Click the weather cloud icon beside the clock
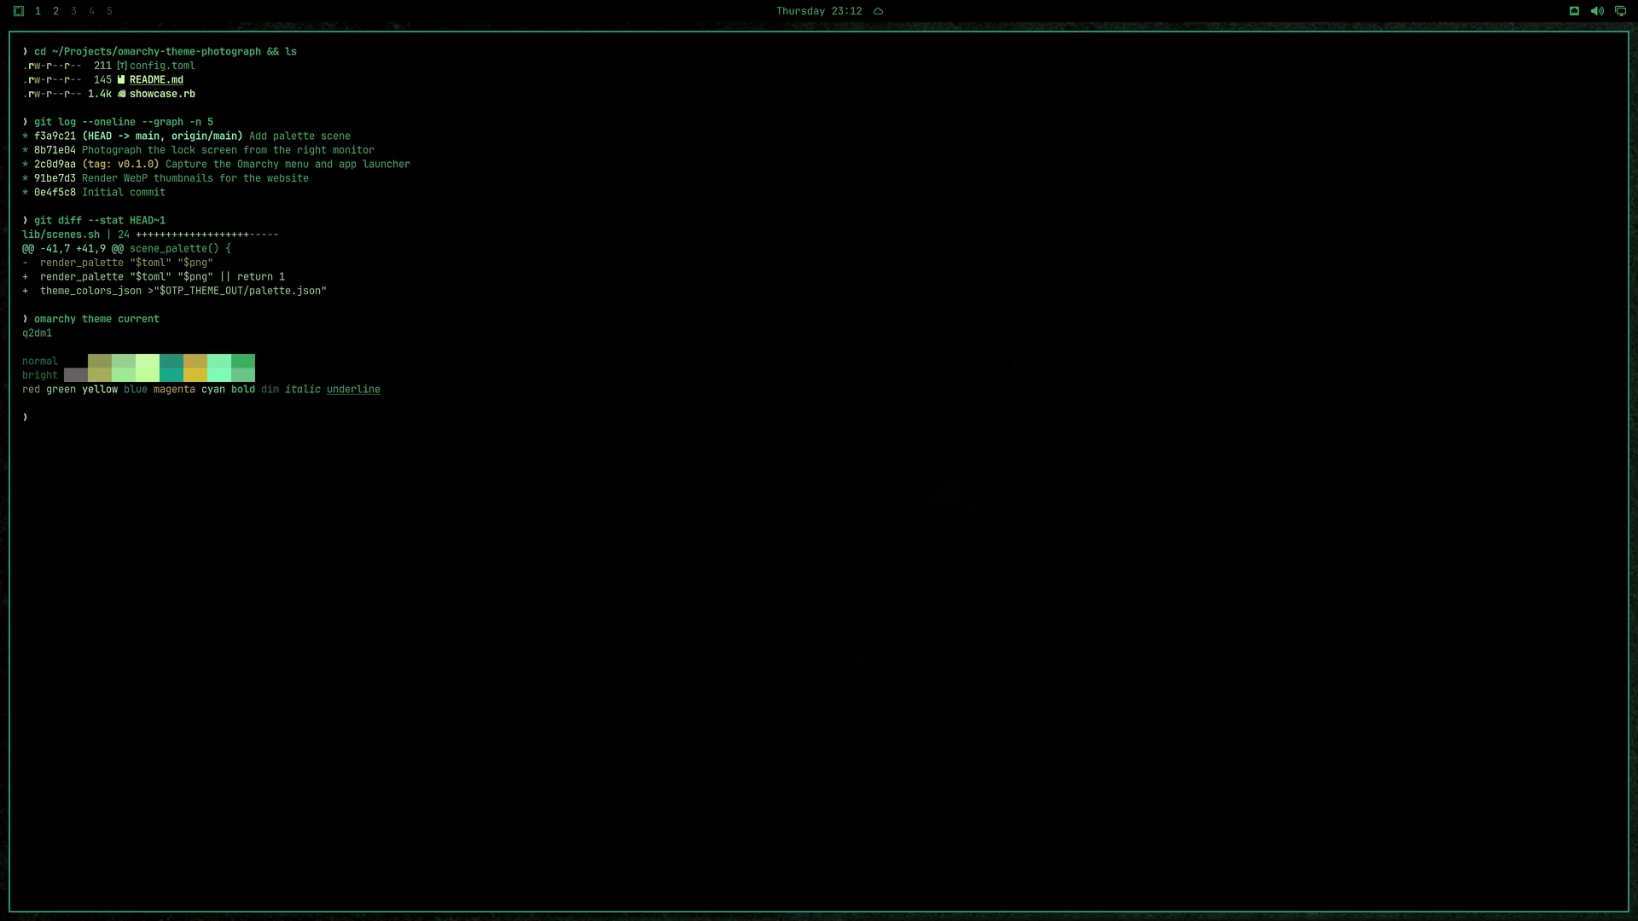 pos(878,11)
